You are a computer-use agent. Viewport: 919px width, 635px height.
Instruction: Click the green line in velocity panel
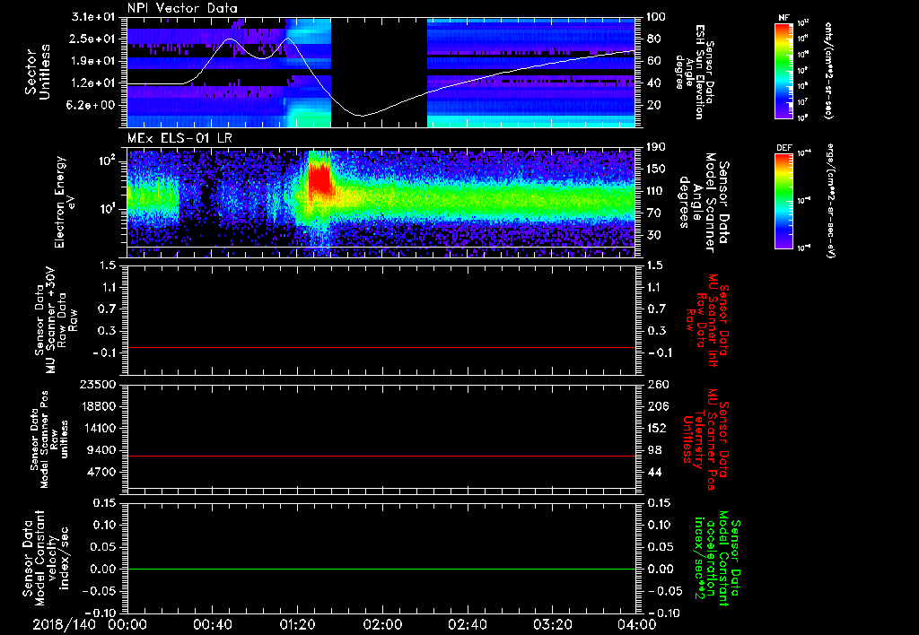(381, 570)
